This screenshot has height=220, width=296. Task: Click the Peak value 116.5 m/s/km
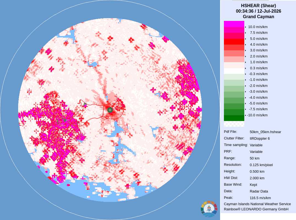click(x=260, y=198)
